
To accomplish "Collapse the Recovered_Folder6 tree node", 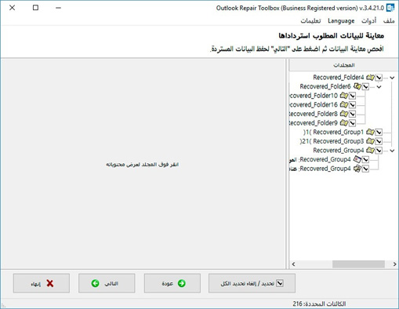I will [x=379, y=87].
